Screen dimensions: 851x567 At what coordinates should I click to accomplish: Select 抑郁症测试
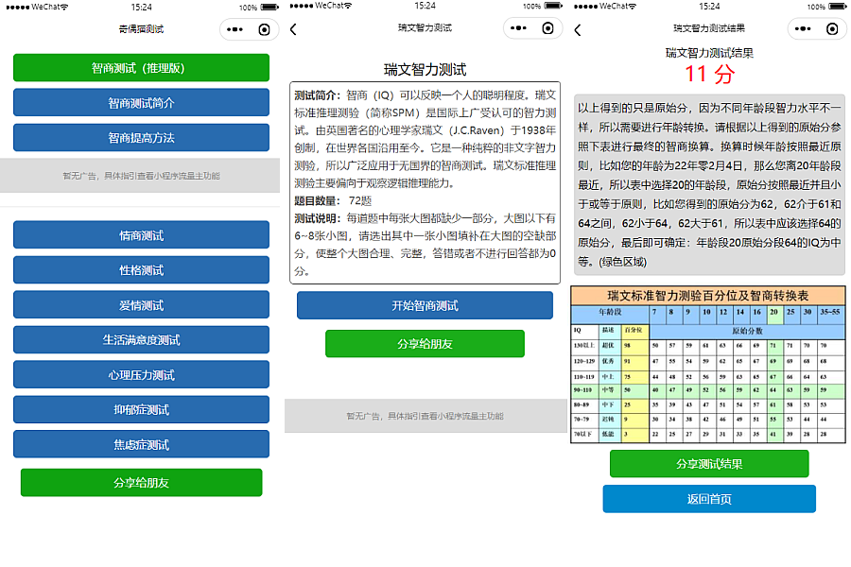141,410
